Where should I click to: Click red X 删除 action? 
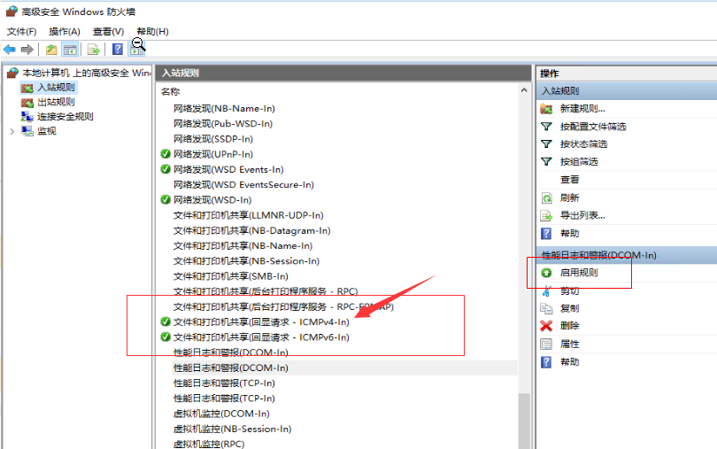tap(570, 325)
